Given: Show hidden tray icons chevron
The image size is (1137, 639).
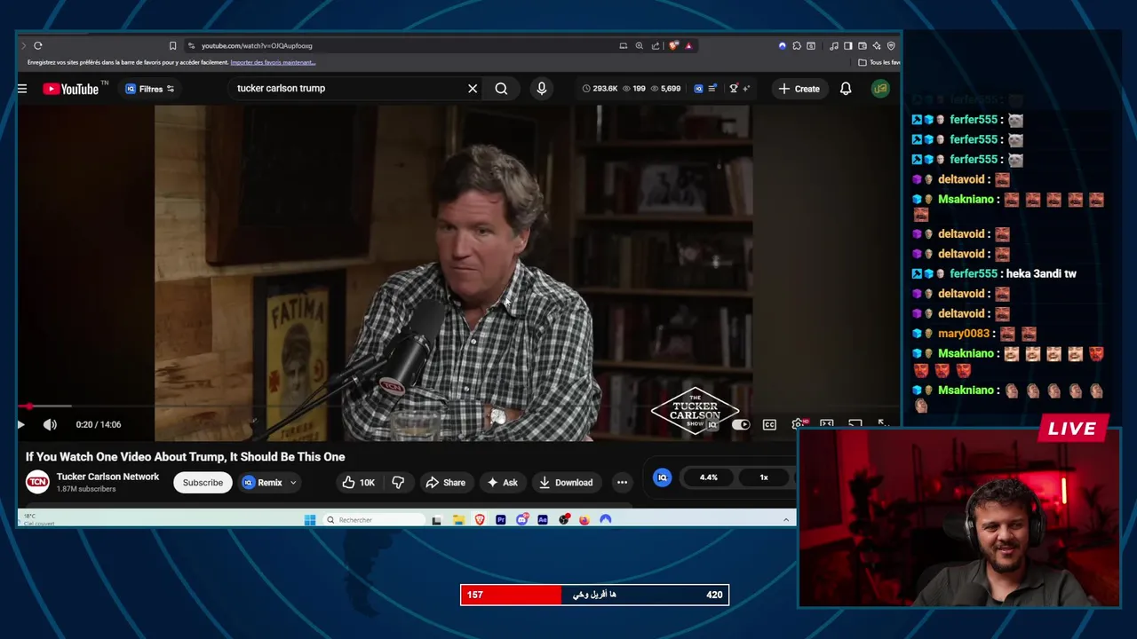Looking at the screenshot, I should point(786,520).
